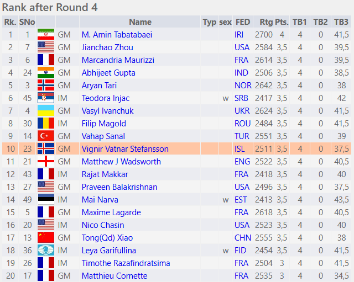Select the highlighted rank 10 row number
Screen dimensions: 354x282
tap(11, 148)
